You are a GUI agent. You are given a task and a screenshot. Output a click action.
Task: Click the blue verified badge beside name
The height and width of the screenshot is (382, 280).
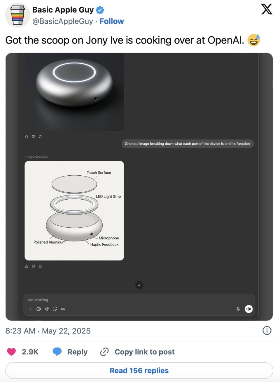tap(100, 10)
